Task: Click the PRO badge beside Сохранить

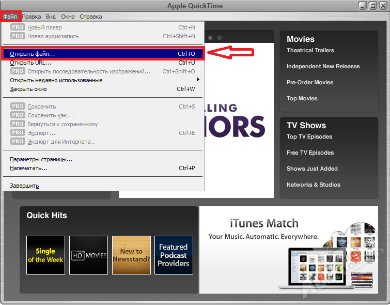Action: point(18,106)
